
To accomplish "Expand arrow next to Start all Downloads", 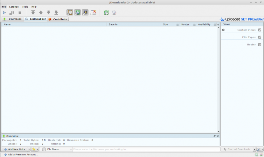I will coord(254,149).
